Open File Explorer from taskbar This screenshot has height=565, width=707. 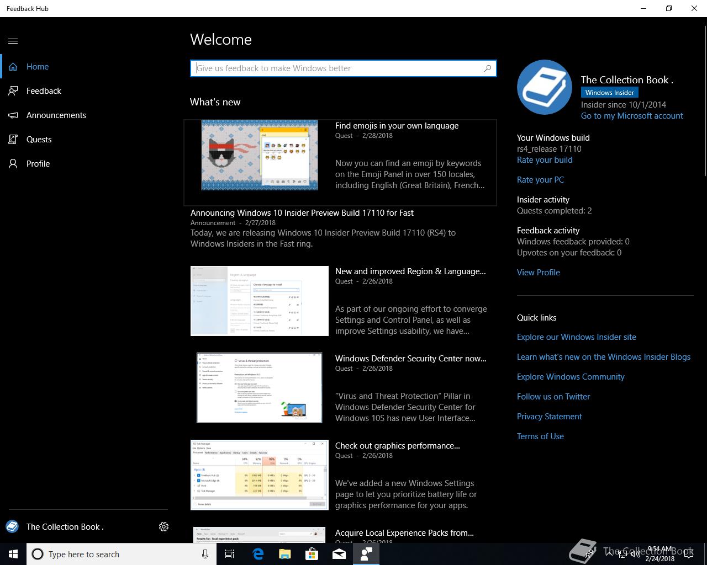pyautogui.click(x=285, y=554)
